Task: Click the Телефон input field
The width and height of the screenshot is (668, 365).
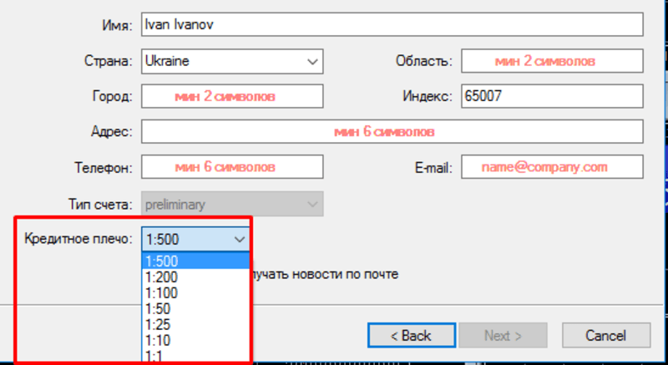Action: pos(232,167)
